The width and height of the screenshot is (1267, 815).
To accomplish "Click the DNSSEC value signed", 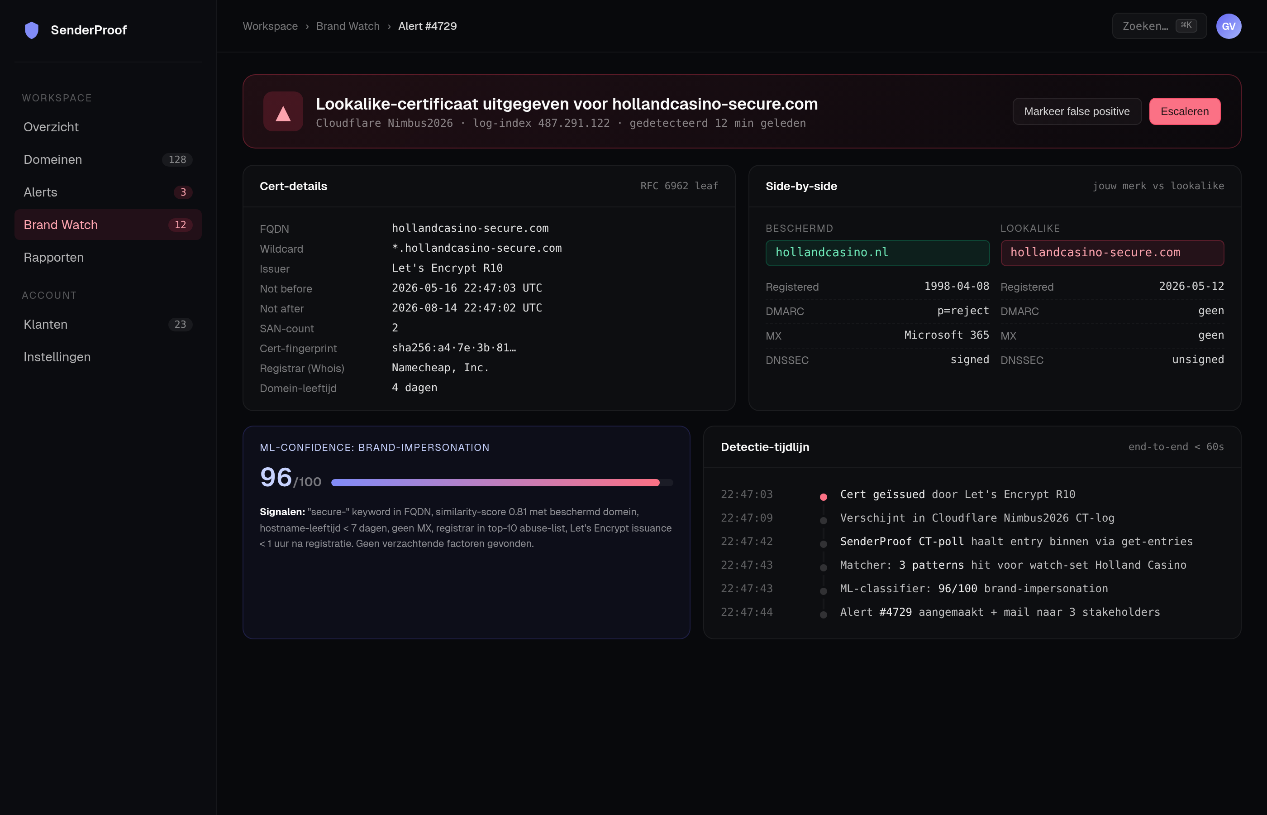I will 969,360.
